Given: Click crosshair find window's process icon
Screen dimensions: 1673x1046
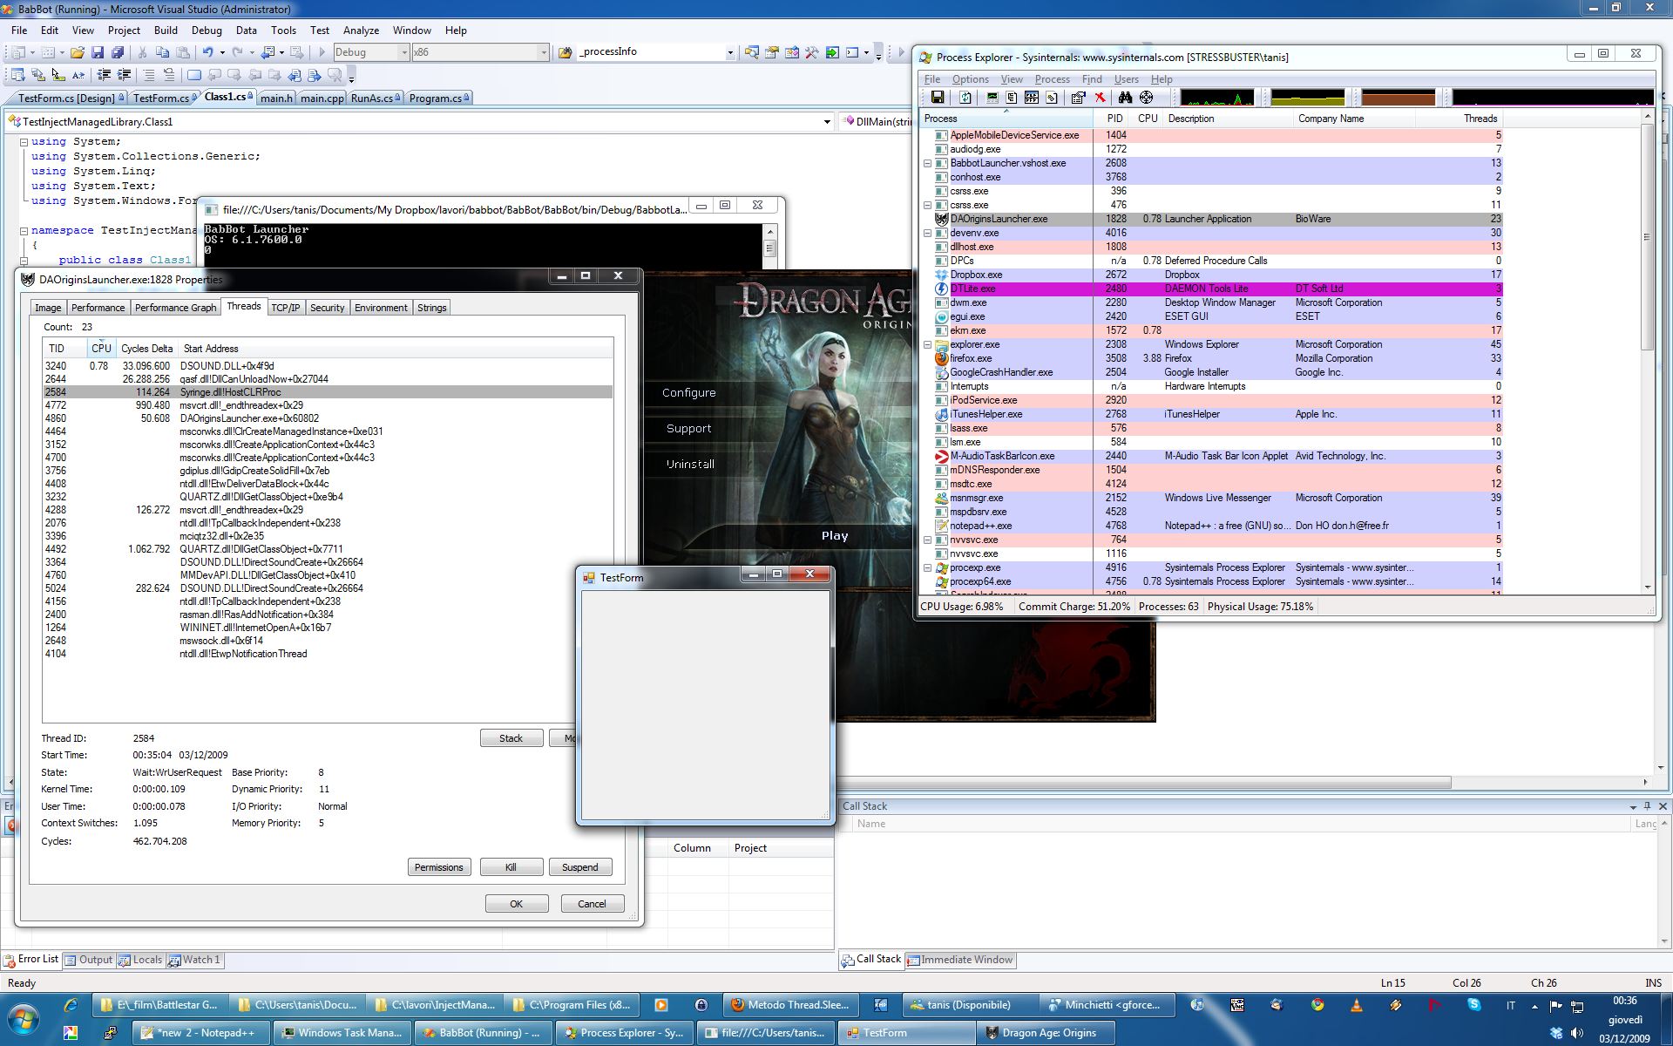Looking at the screenshot, I should [1146, 98].
